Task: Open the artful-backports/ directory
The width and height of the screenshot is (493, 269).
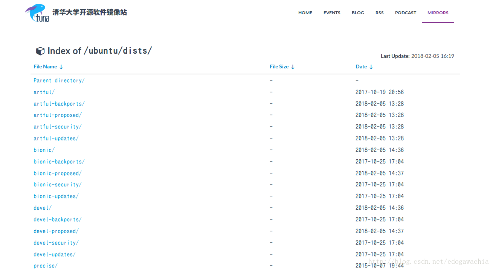Action: tap(59, 104)
